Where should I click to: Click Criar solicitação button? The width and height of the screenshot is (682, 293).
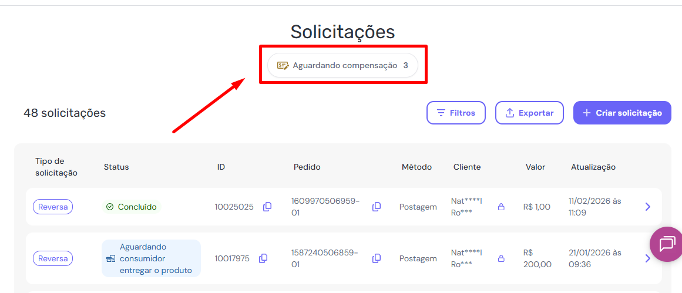click(622, 113)
